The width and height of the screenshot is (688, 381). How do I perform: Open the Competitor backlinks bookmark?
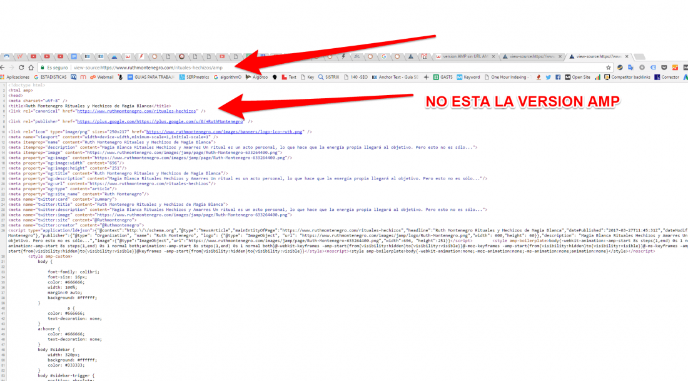pos(627,77)
